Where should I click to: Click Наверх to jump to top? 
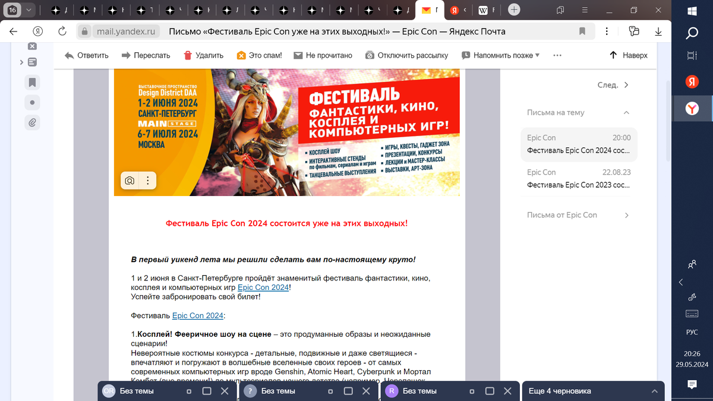(629, 55)
